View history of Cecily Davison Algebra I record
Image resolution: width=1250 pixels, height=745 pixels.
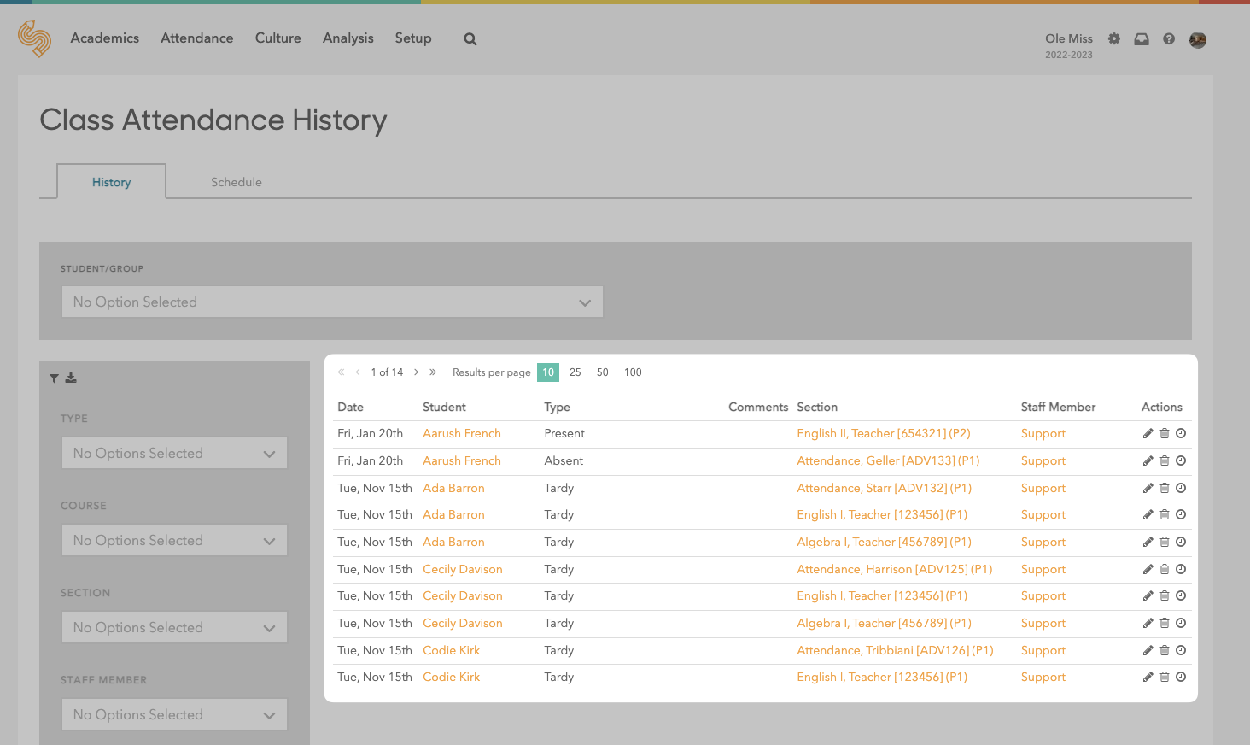coord(1181,623)
